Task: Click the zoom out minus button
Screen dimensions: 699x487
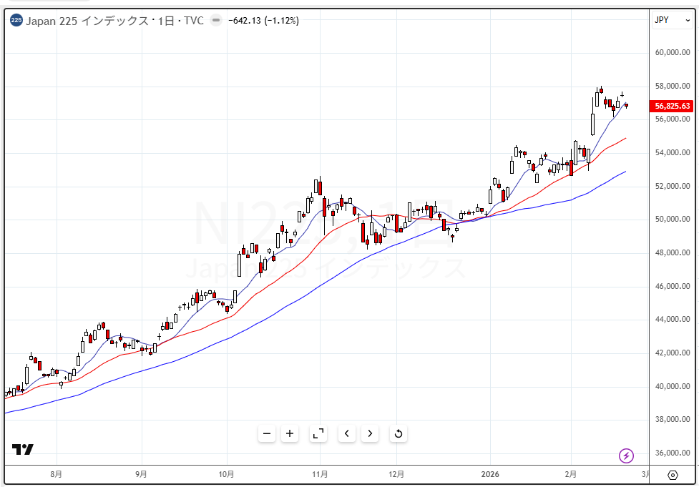Action: tap(267, 433)
